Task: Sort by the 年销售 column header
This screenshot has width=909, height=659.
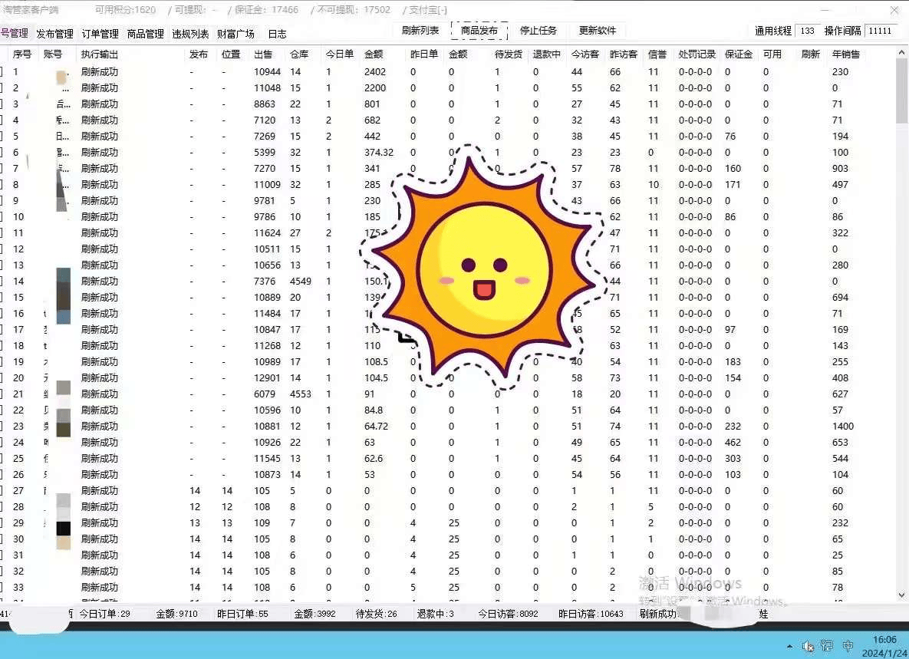Action: point(846,54)
